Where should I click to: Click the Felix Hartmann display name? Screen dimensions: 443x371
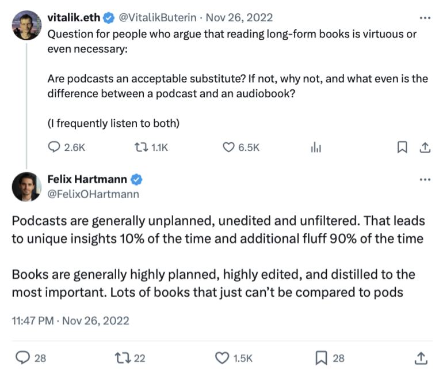click(88, 179)
